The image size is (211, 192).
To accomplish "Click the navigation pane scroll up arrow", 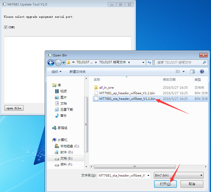I will (x=86, y=78).
